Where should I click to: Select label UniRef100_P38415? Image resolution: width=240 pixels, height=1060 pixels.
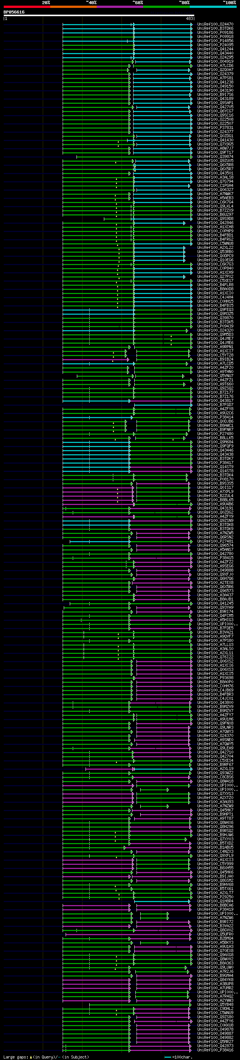215,558
